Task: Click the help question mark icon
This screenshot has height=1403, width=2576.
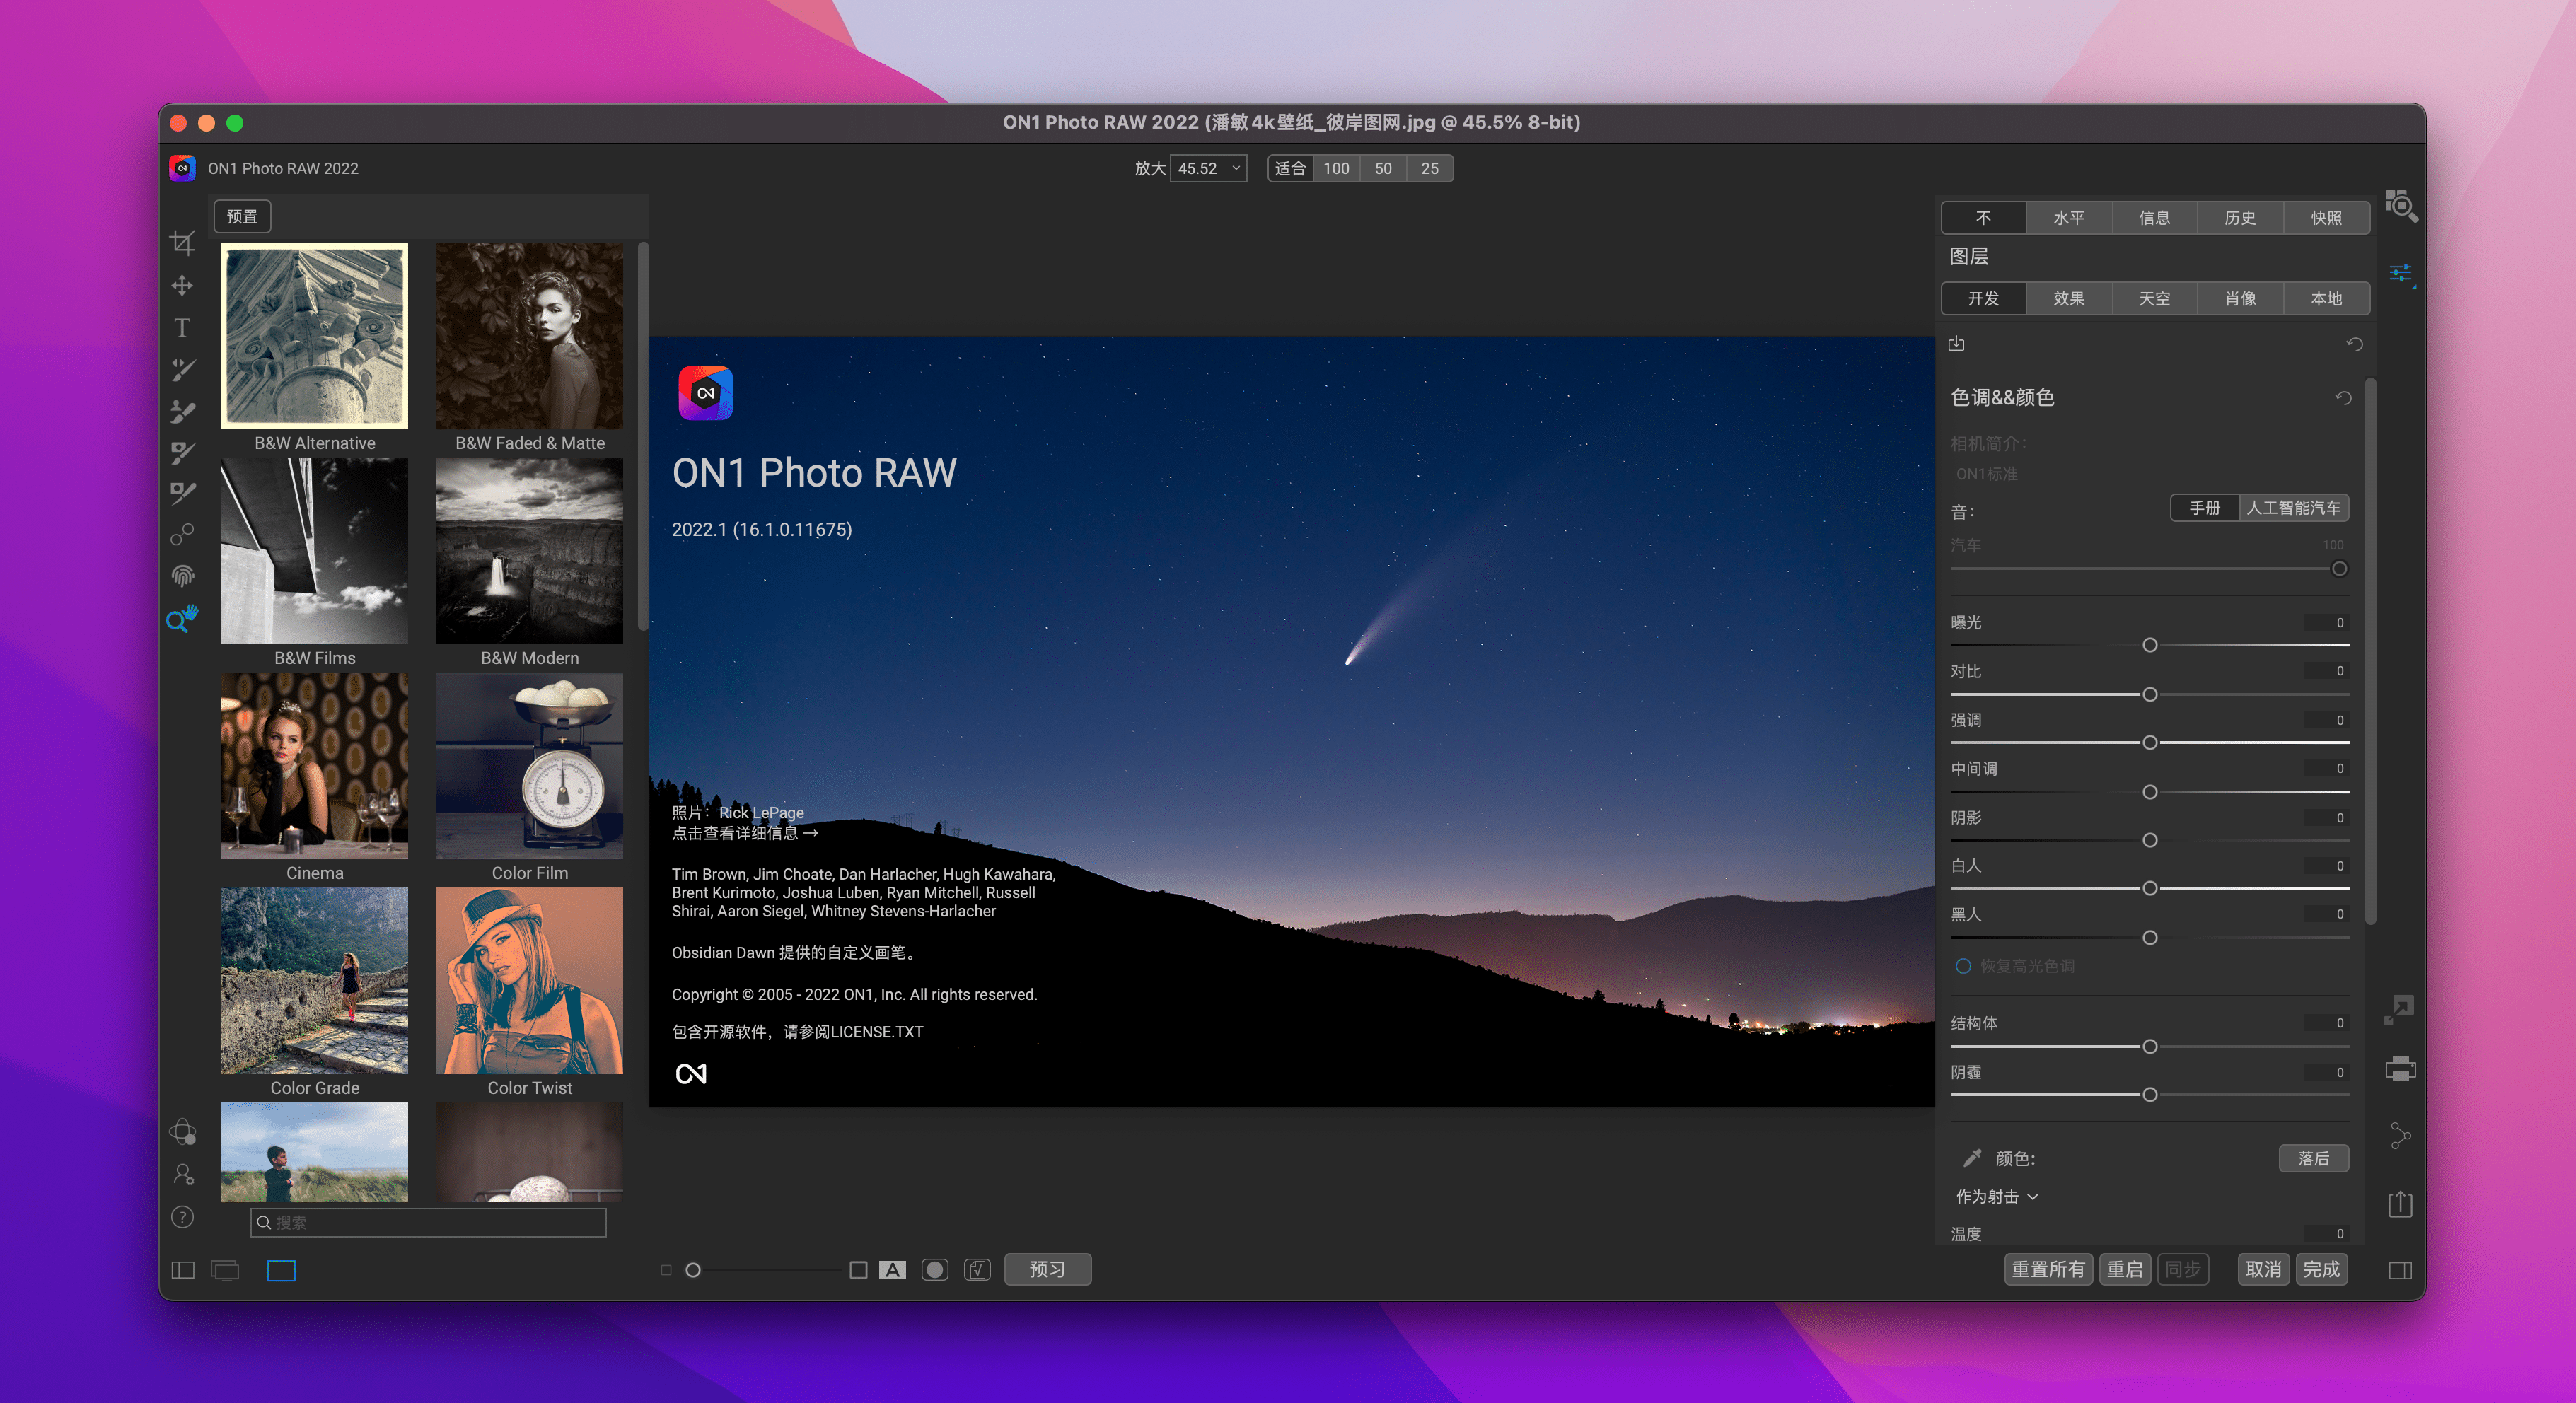Action: tap(182, 1217)
